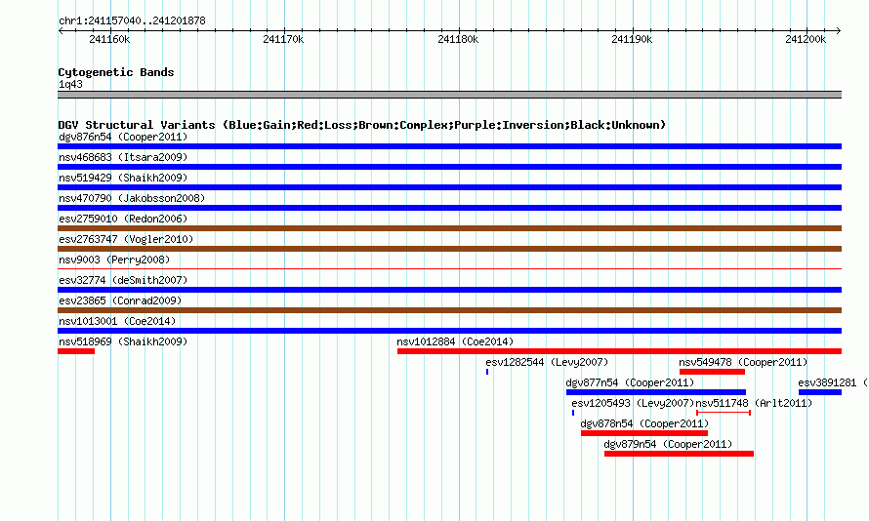Select the nsv1013001 blue gain bar

(x=449, y=331)
